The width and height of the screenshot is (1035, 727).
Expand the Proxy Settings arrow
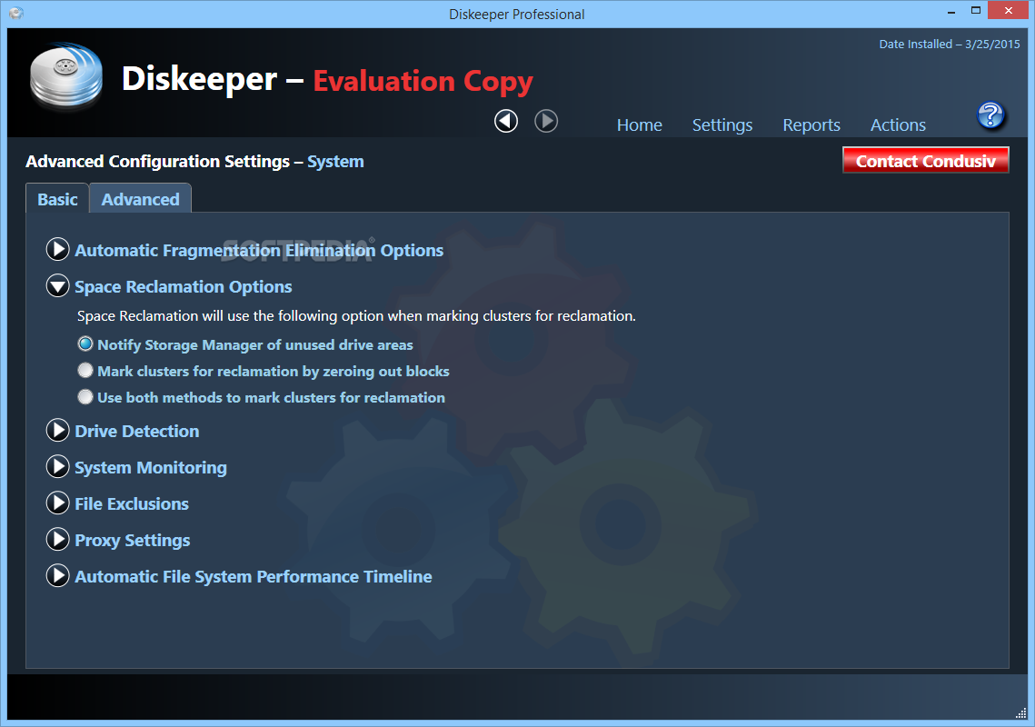point(58,540)
